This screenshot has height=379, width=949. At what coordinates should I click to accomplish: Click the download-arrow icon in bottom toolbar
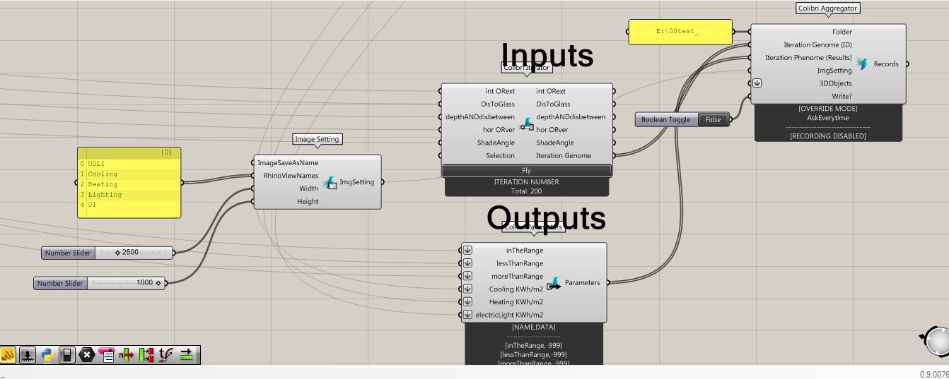28,355
